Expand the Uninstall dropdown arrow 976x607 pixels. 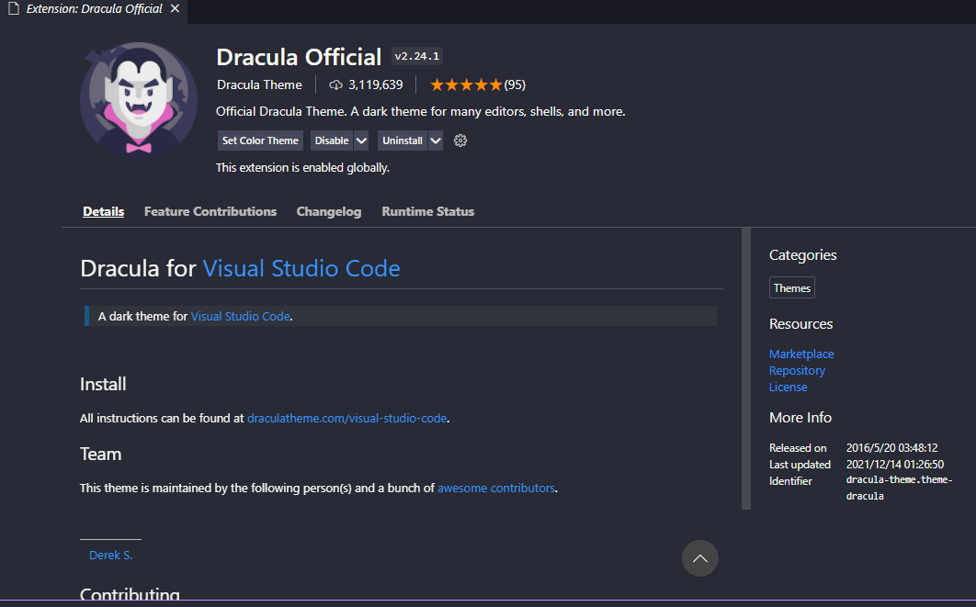click(x=436, y=141)
